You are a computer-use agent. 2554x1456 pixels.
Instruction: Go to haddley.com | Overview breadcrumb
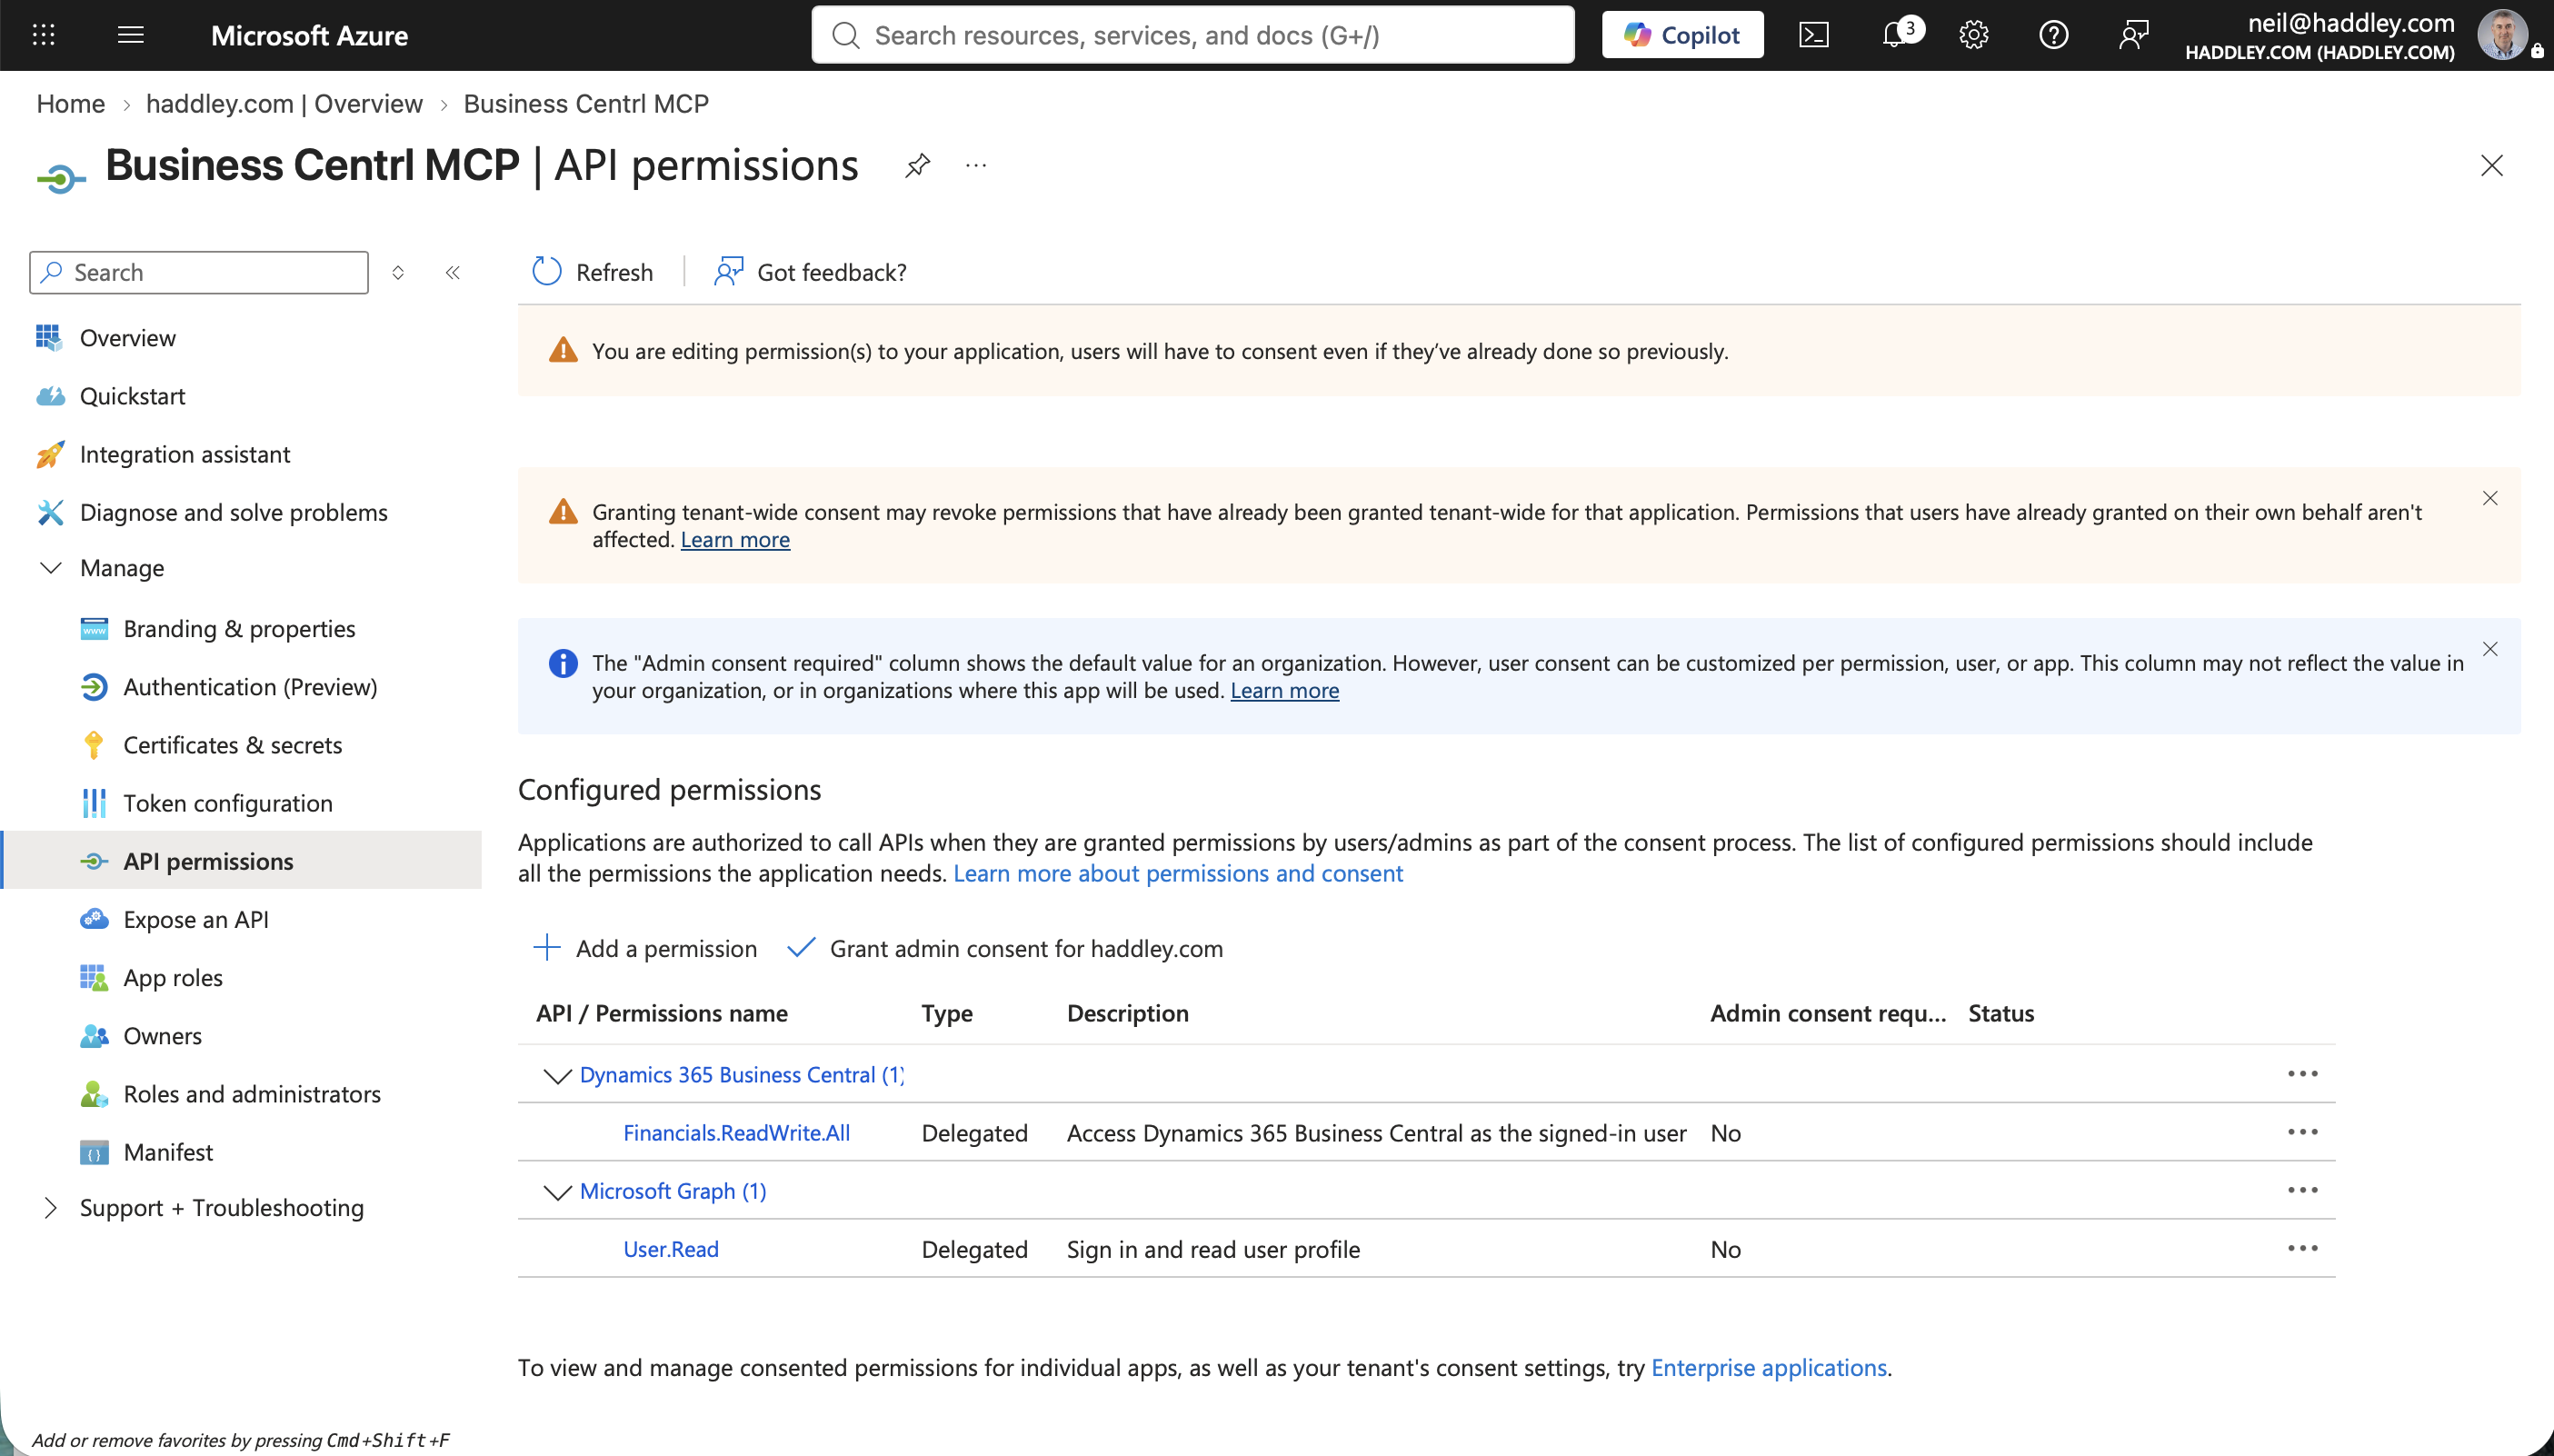pyautogui.click(x=284, y=103)
